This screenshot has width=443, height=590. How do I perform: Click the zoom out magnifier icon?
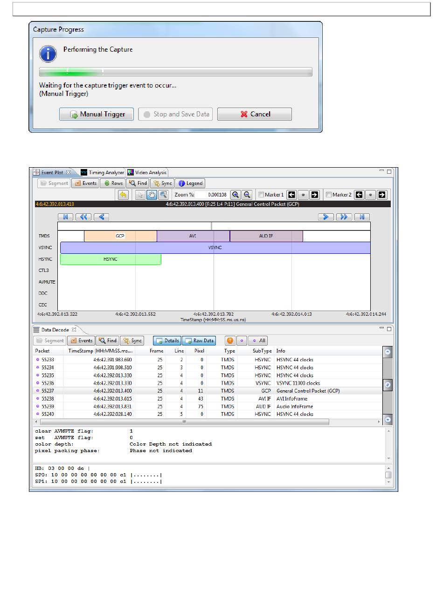pos(247,195)
